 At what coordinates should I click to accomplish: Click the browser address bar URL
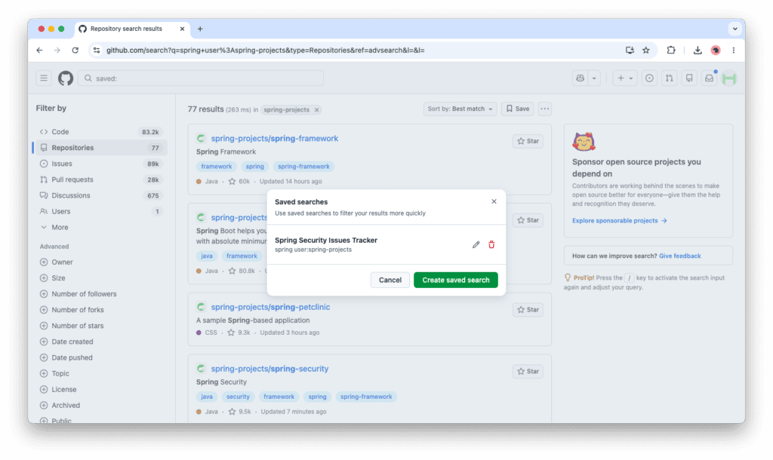coord(265,51)
